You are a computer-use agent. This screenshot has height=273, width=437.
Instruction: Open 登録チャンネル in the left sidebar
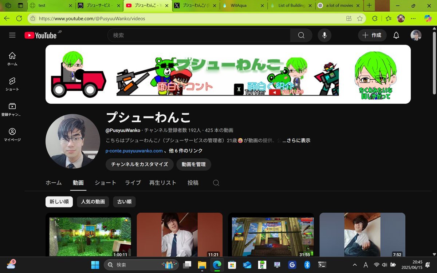pos(12,109)
